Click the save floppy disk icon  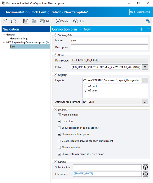click(25, 21)
